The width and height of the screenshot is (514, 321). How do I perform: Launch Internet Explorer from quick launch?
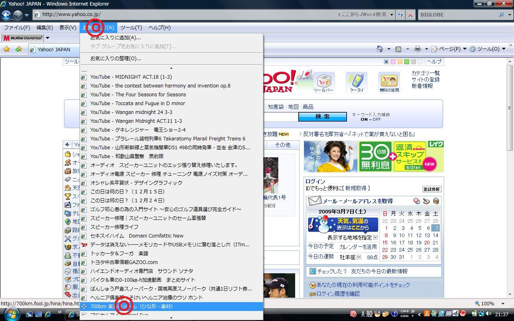pos(48,314)
